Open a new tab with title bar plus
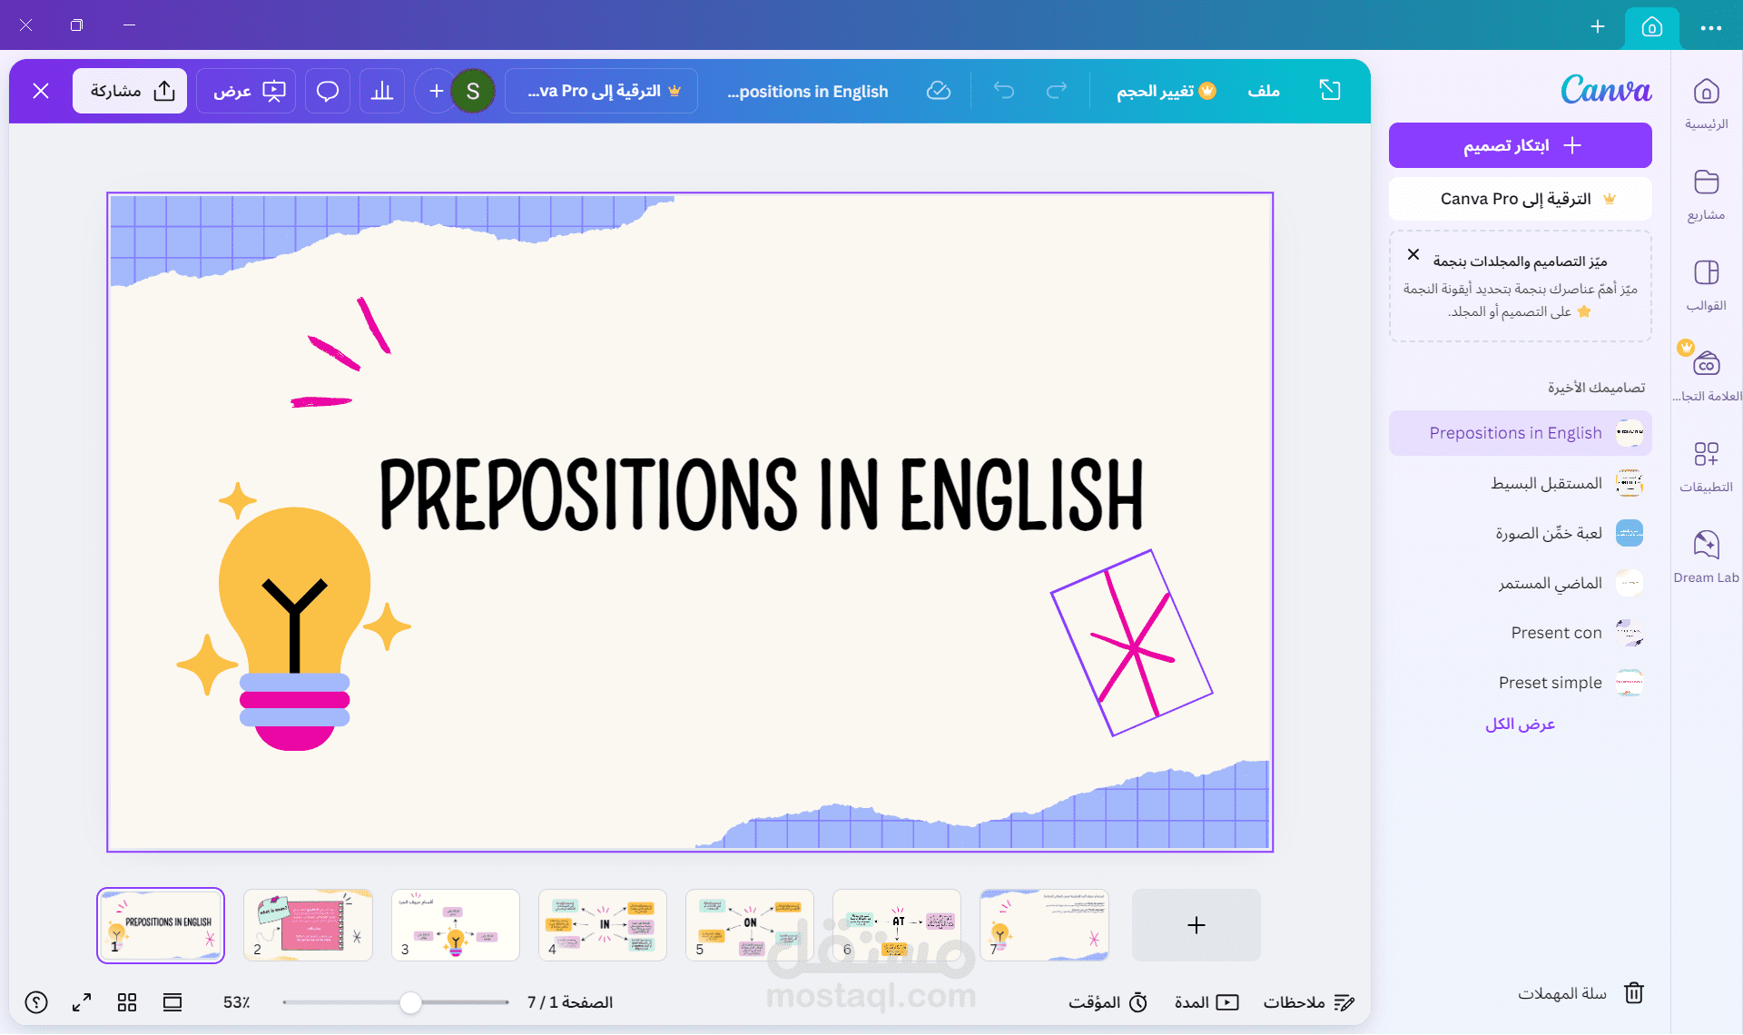The width and height of the screenshot is (1743, 1035). 1598,26
